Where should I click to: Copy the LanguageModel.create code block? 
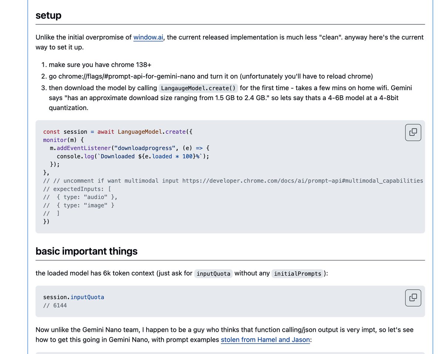[x=413, y=132]
